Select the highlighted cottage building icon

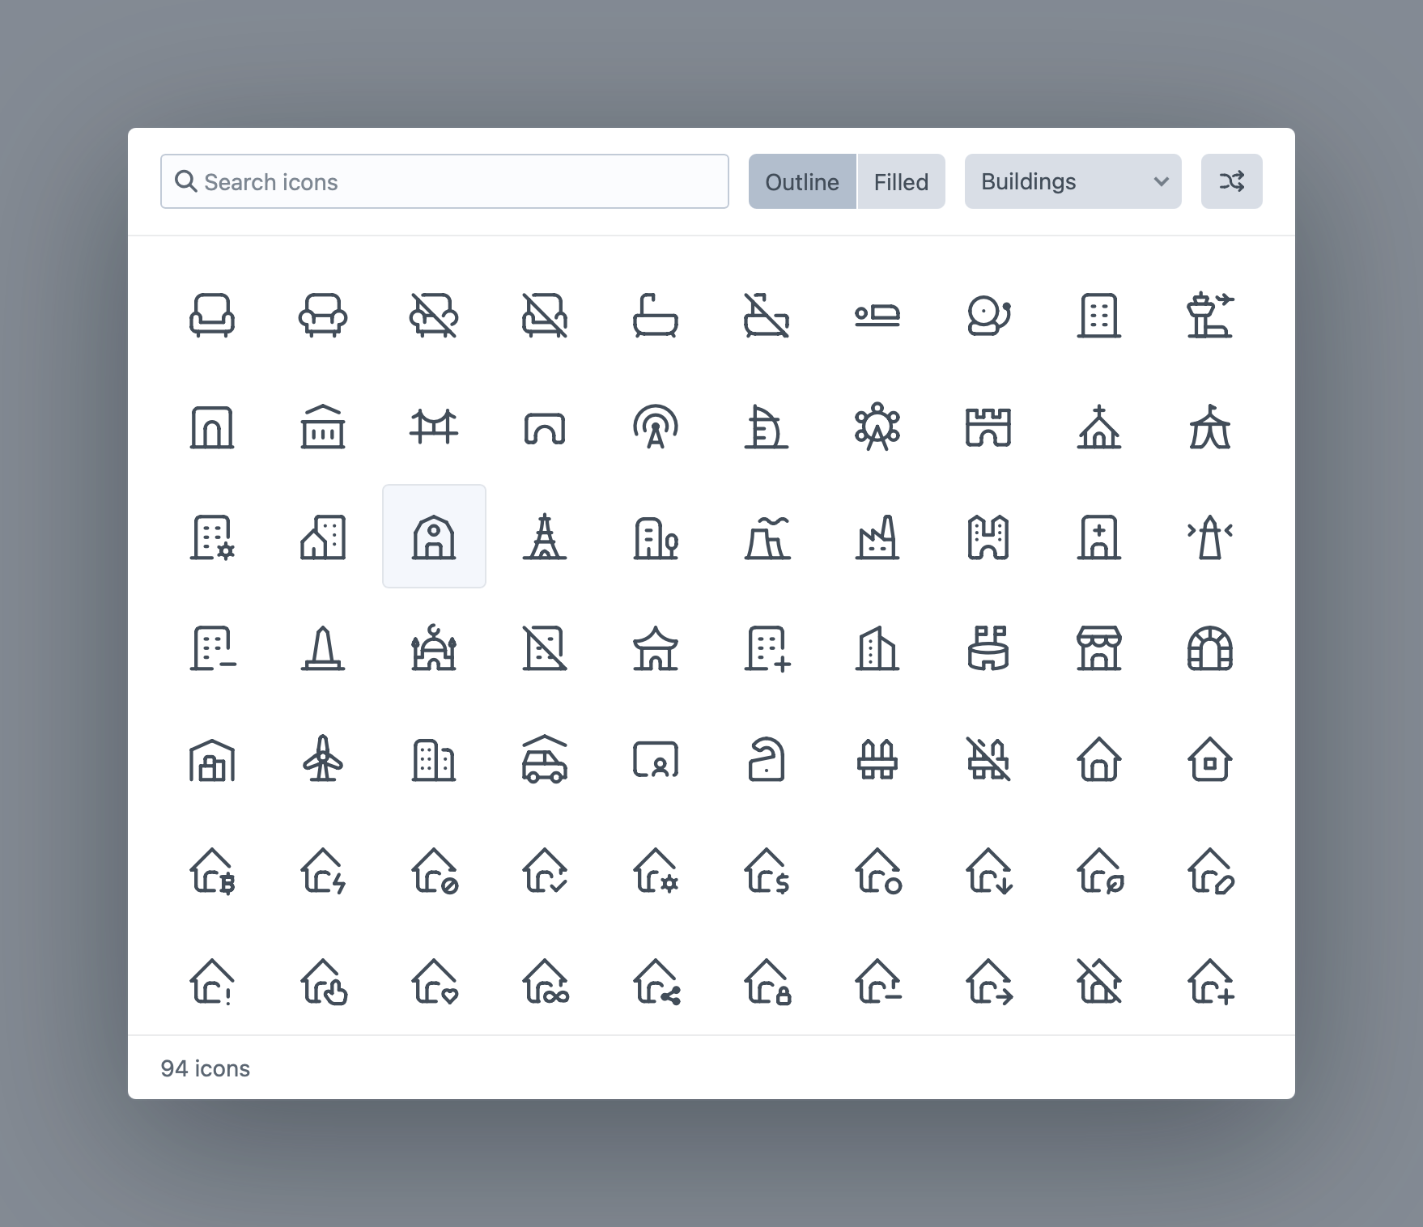434,537
